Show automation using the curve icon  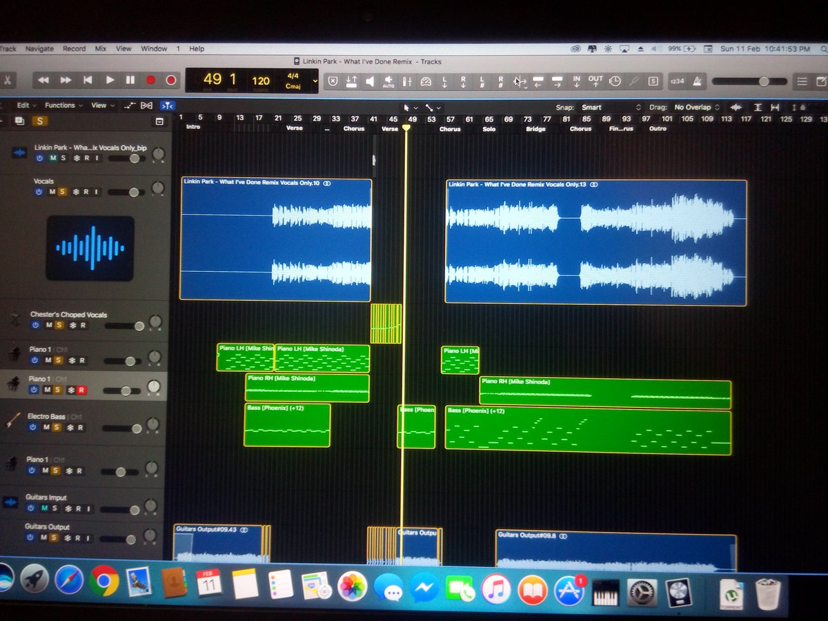(x=130, y=106)
